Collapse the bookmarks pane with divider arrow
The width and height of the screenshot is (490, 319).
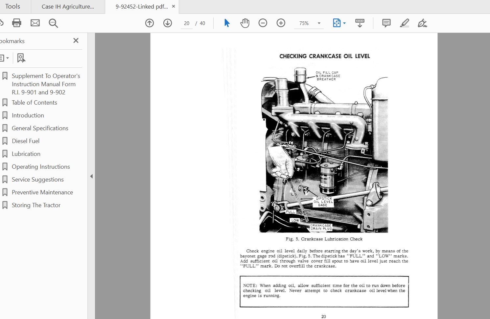click(x=91, y=176)
